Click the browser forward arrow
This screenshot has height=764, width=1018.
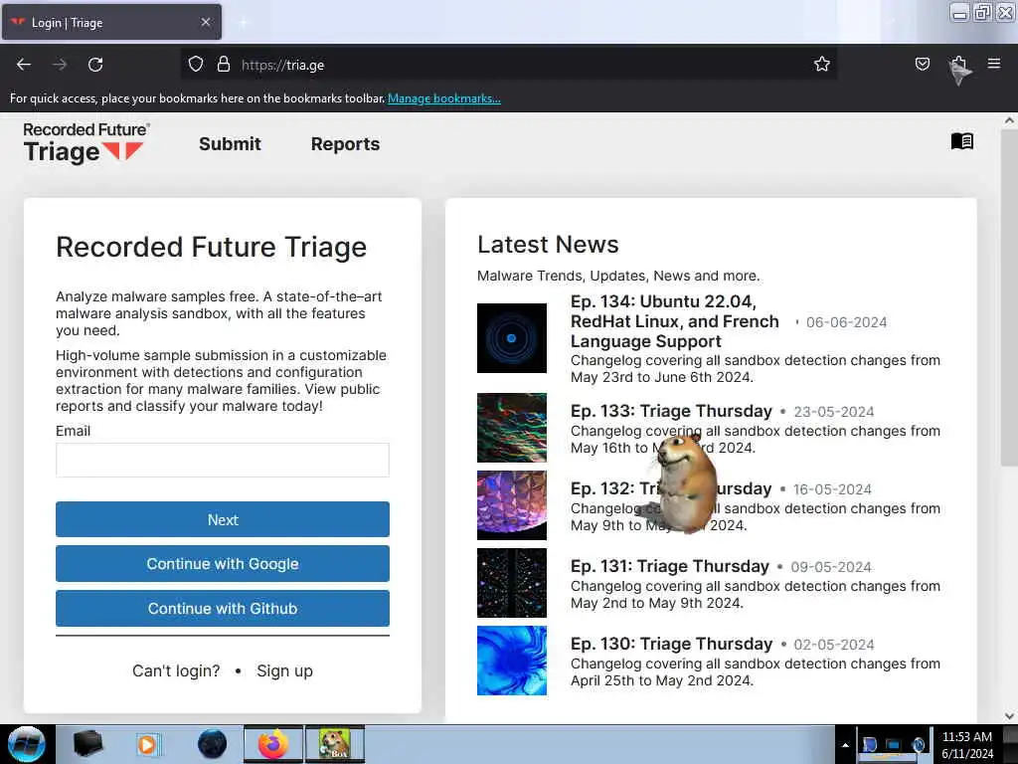(x=60, y=65)
